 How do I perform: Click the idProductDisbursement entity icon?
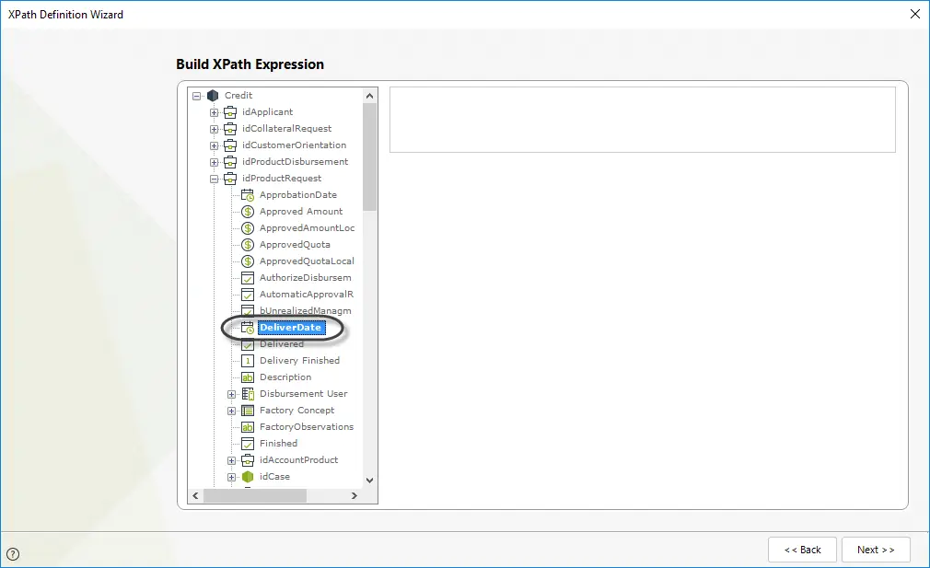pyautogui.click(x=230, y=162)
